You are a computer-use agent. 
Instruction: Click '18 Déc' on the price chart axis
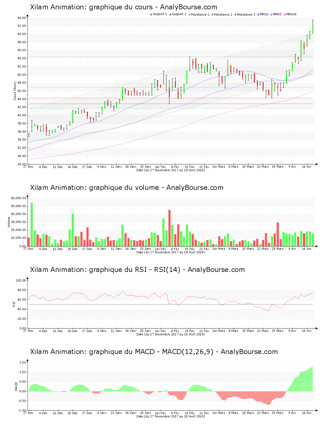pos(72,167)
